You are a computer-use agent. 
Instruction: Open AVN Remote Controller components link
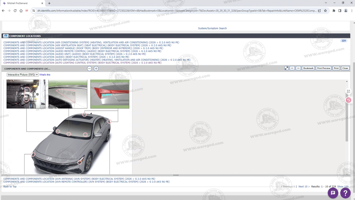[x=86, y=182]
